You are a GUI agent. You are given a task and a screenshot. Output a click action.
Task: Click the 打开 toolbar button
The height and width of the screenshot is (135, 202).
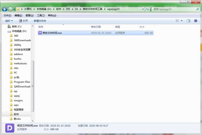click(x=23, y=21)
